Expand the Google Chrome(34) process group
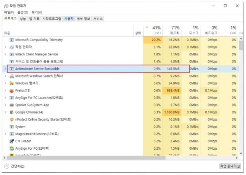 tap(6, 112)
